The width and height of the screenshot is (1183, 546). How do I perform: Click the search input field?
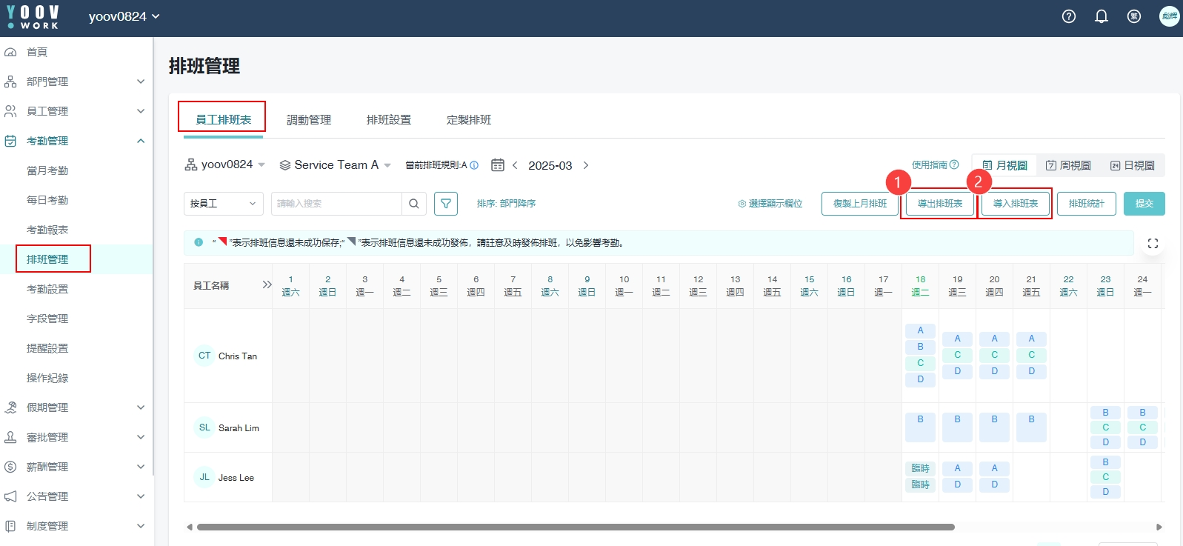tap(336, 204)
